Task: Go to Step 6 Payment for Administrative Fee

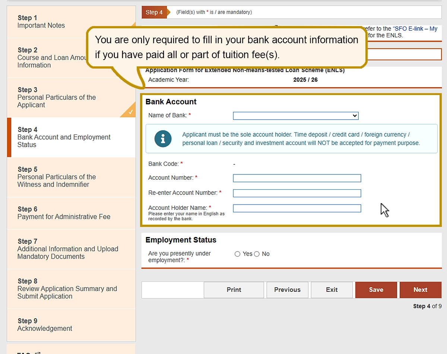Action: tap(63, 213)
